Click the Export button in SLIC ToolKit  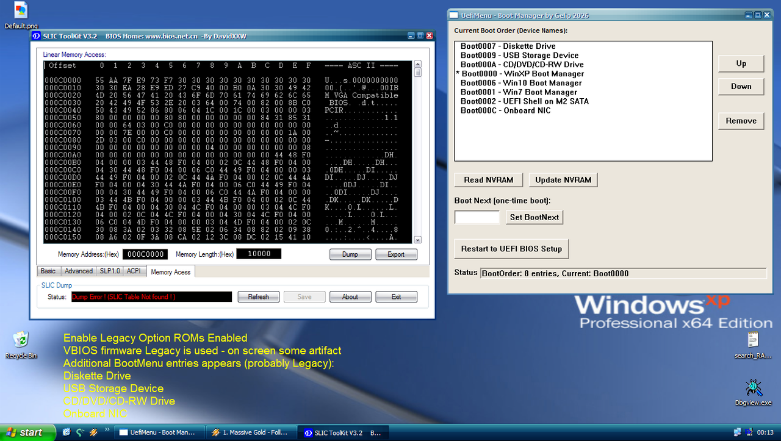(x=396, y=254)
